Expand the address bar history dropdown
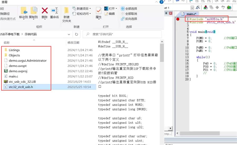 69,34
